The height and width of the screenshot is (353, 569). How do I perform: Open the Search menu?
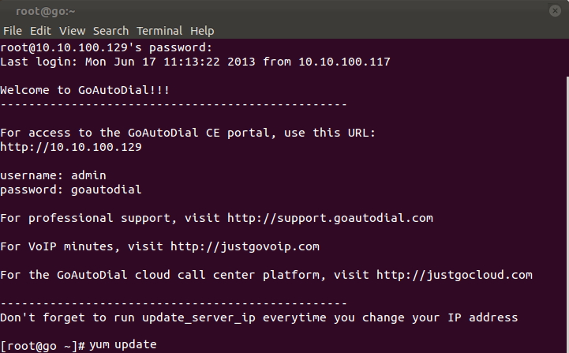pos(110,31)
